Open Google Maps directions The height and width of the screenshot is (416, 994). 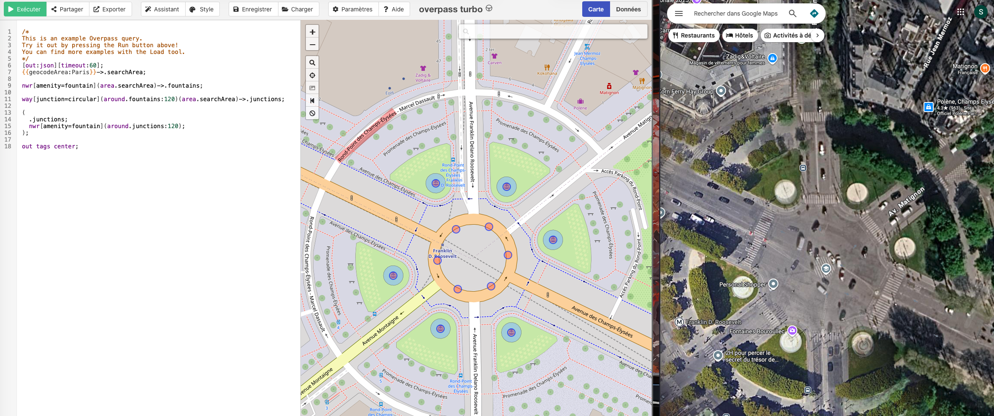(814, 13)
